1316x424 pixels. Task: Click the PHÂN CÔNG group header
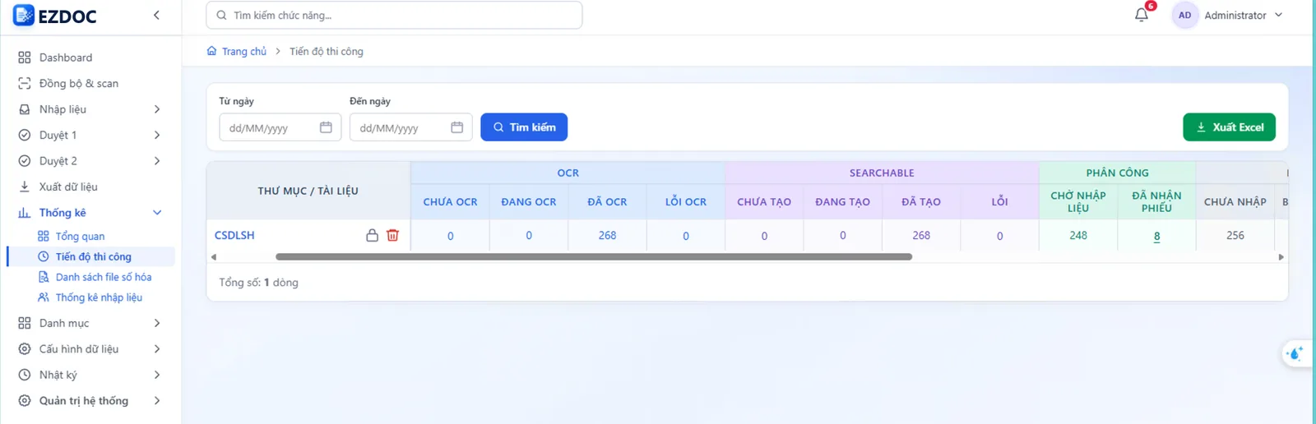point(1117,173)
